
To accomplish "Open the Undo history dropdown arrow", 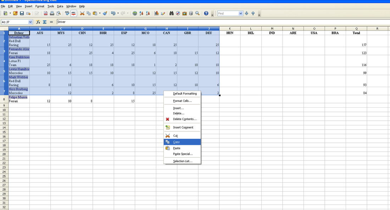I will [x=118, y=13].
